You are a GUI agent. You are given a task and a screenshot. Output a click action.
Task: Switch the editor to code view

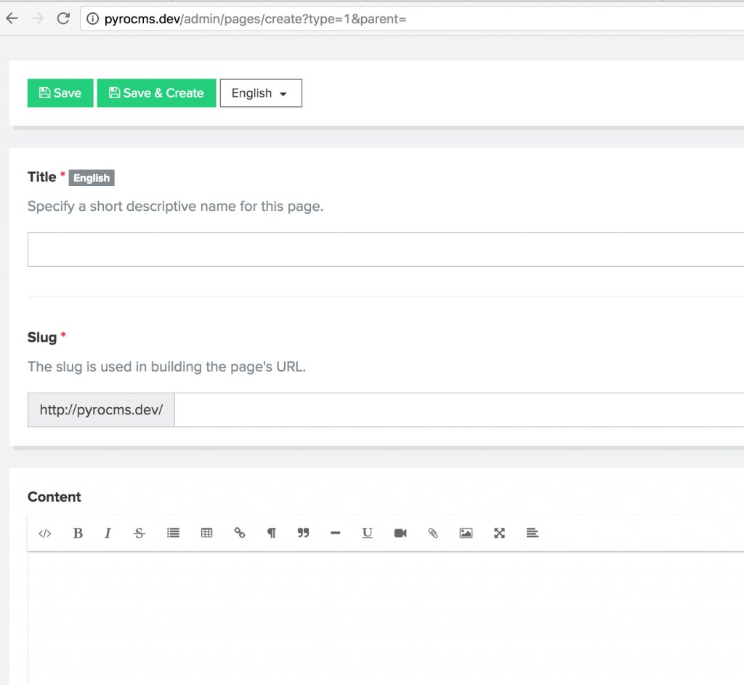pos(44,533)
